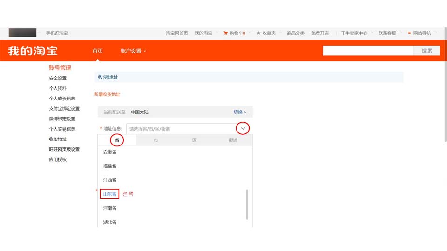Open 收货地址 in the sidebar
Viewport: 447px width, 251px height.
point(58,139)
